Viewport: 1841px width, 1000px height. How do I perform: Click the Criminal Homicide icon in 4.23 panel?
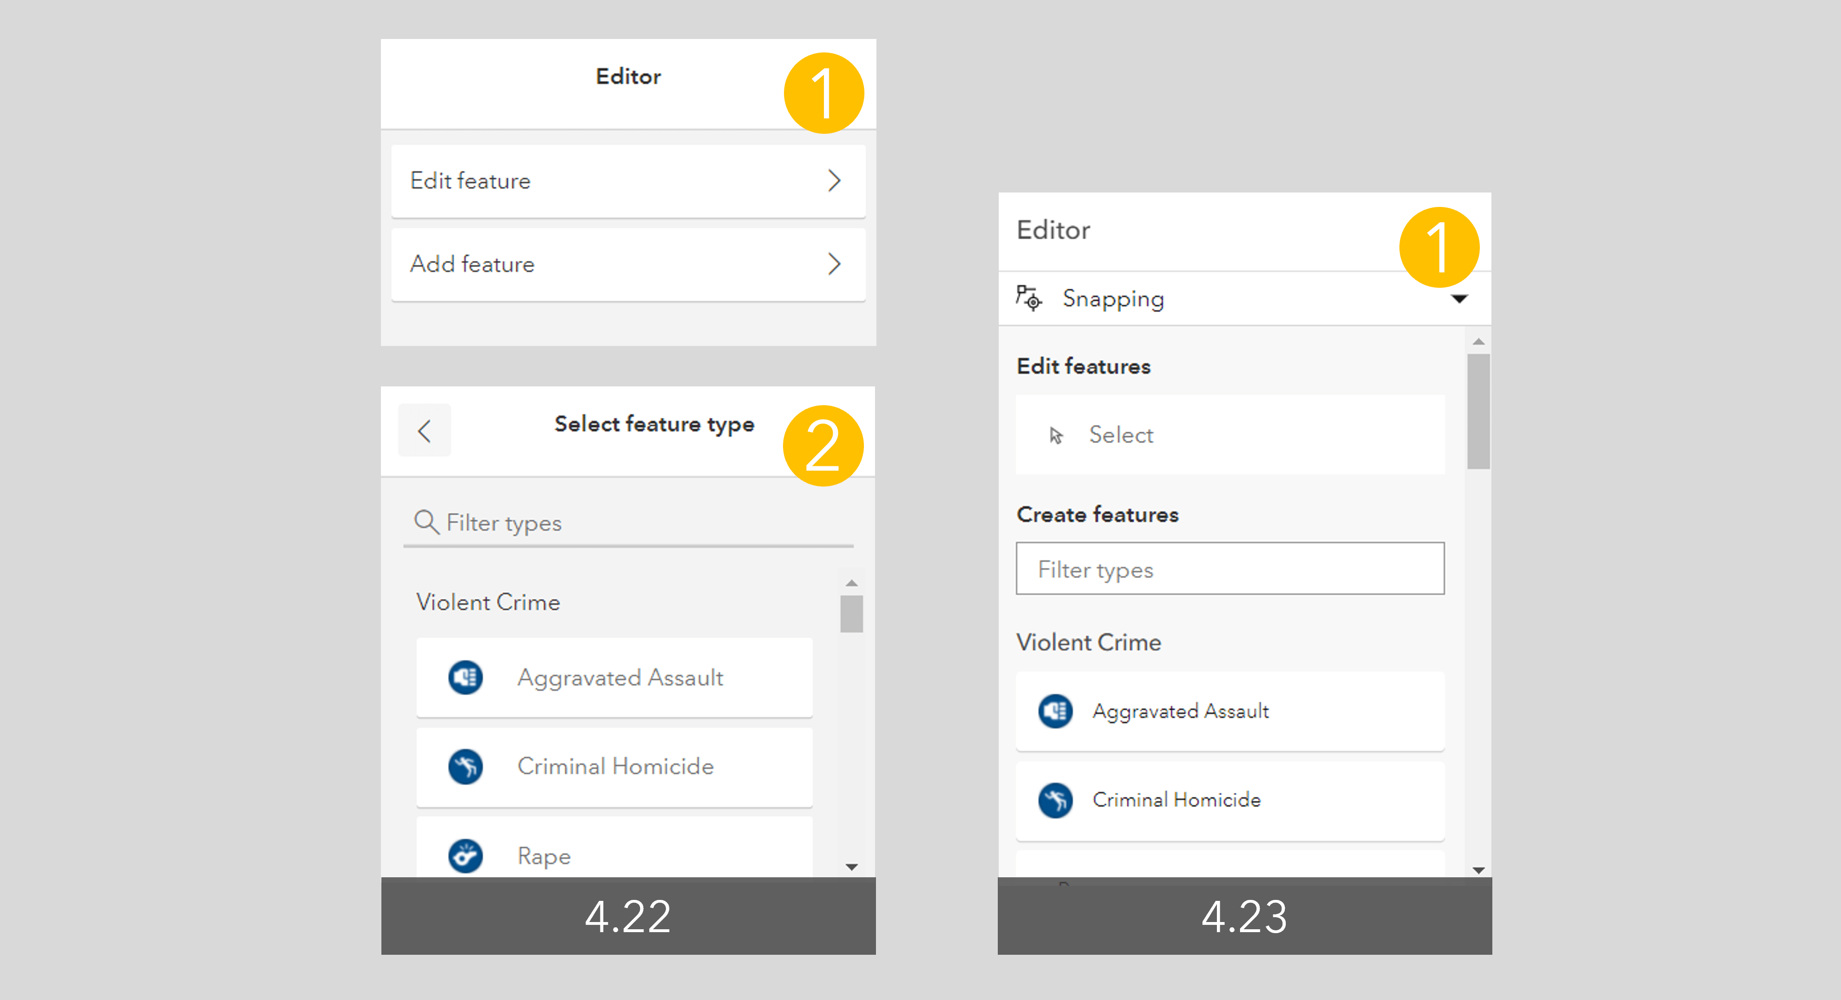[1055, 800]
